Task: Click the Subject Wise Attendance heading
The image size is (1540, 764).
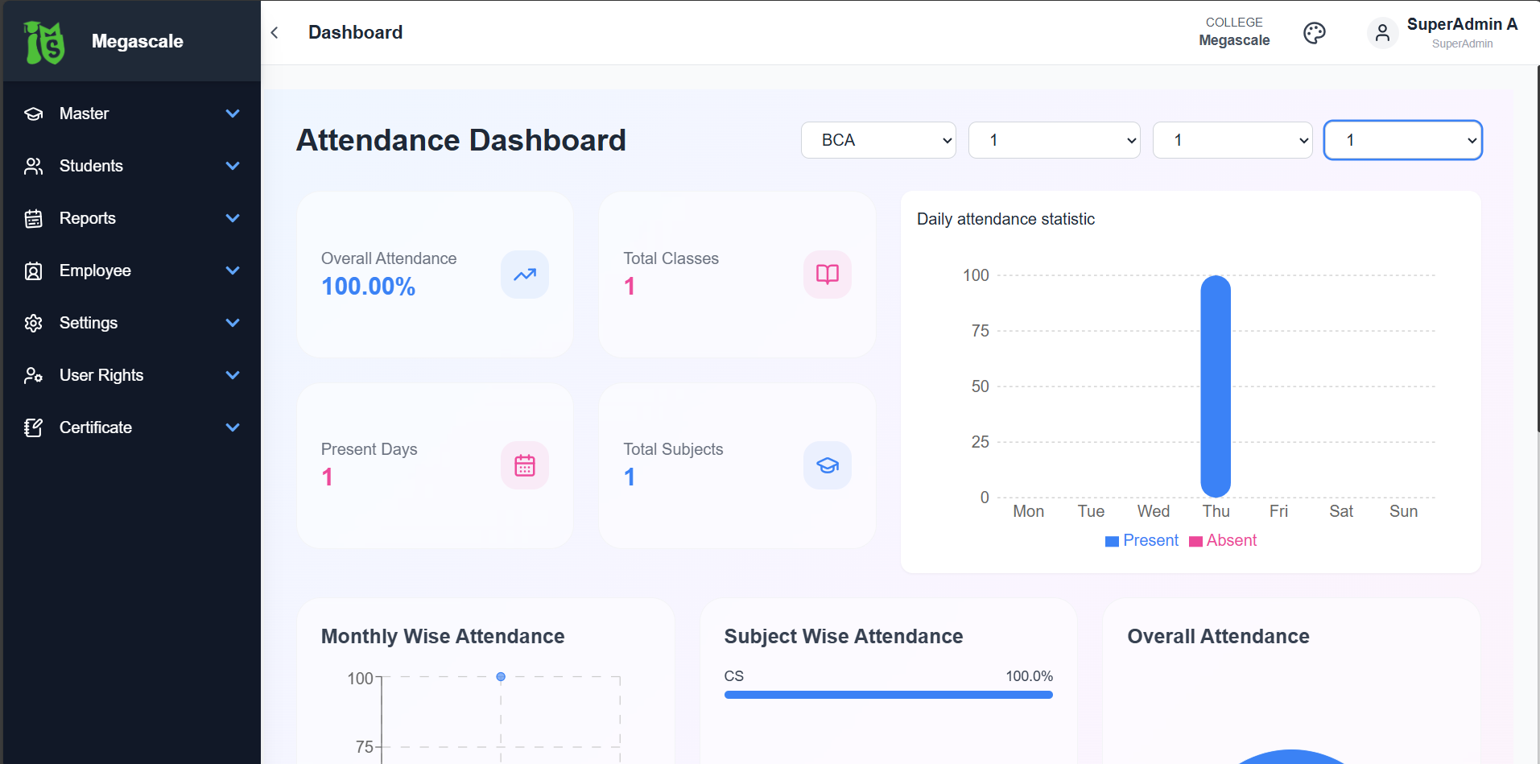Action: click(x=844, y=636)
